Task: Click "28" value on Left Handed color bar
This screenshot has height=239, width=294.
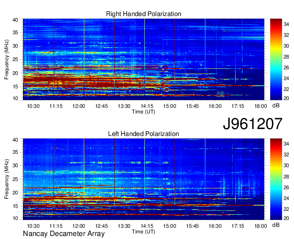Action: click(x=286, y=177)
